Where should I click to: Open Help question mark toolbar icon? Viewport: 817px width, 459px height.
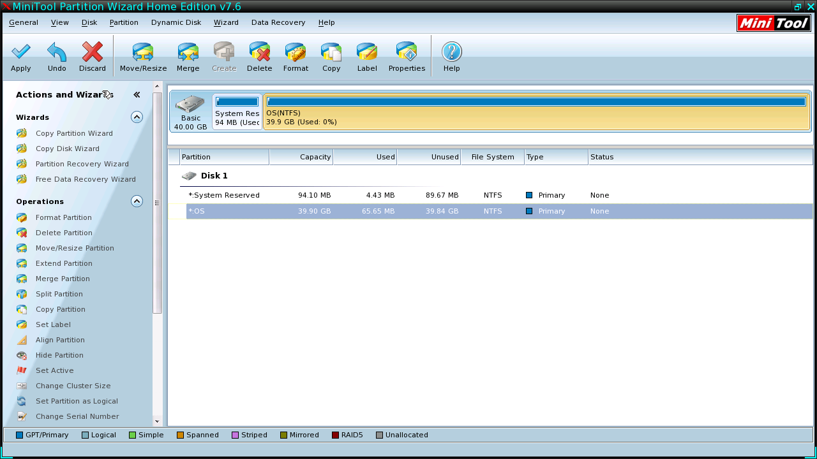pos(452,52)
